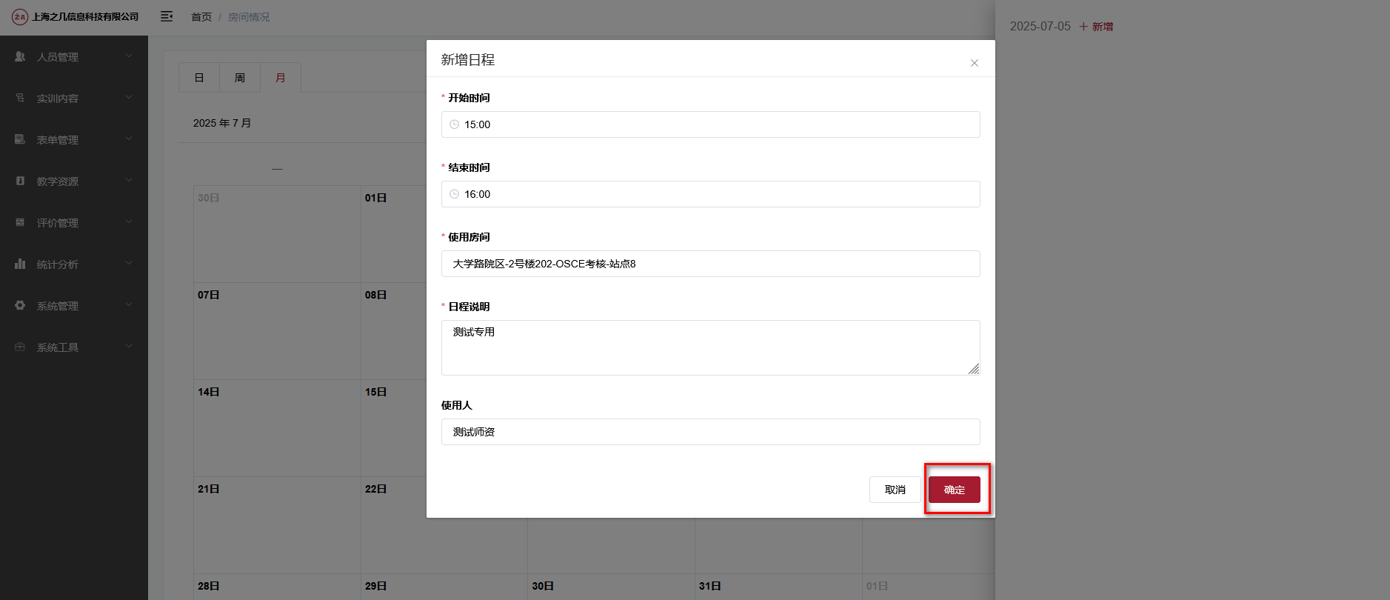
Task: Open the 教学资源 sidebar menu
Action: [74, 181]
